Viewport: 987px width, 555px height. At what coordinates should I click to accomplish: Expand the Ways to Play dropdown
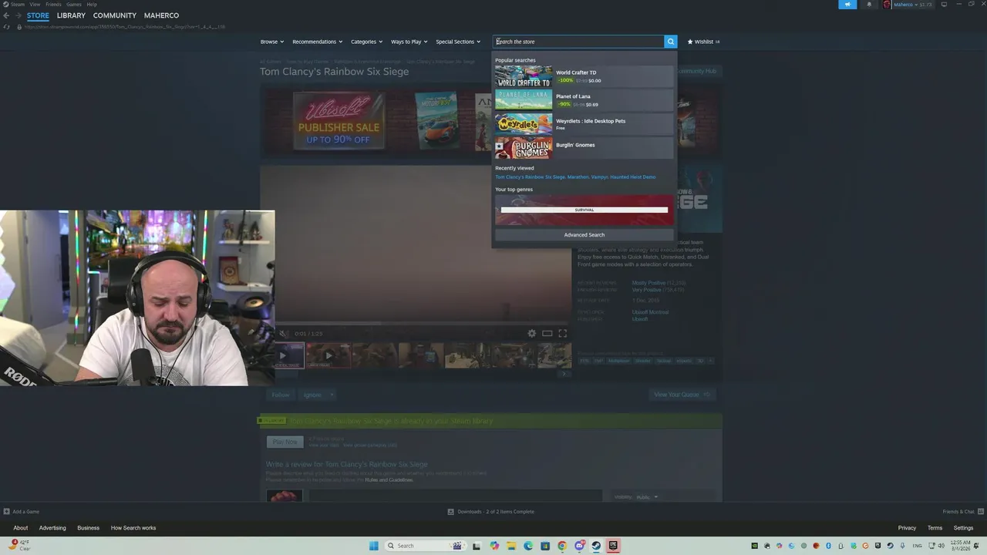click(409, 42)
